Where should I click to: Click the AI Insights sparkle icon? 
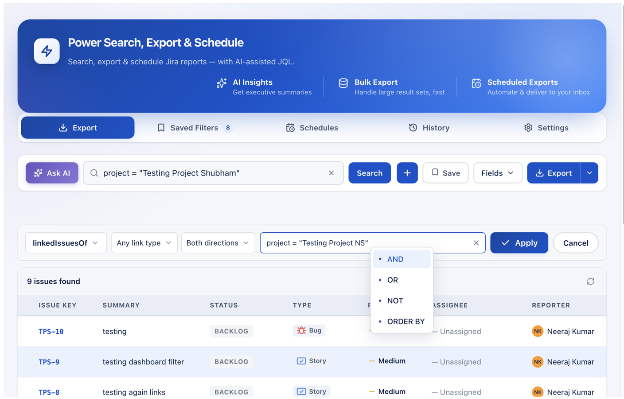point(222,83)
